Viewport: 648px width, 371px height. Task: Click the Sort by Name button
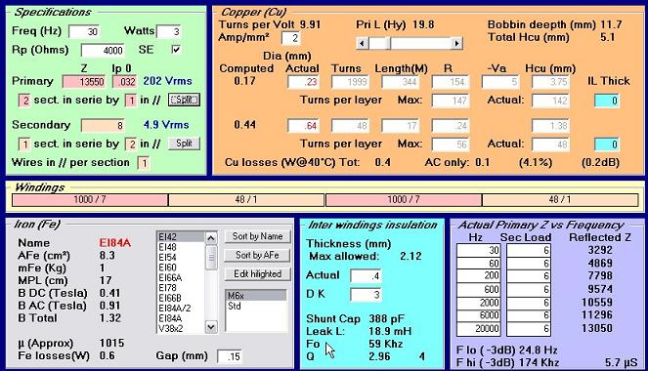257,236
